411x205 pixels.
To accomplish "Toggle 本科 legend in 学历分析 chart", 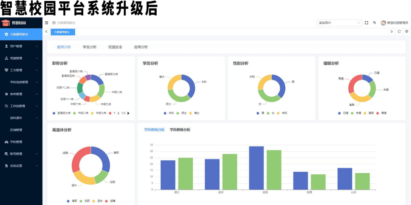I will 169,113.
